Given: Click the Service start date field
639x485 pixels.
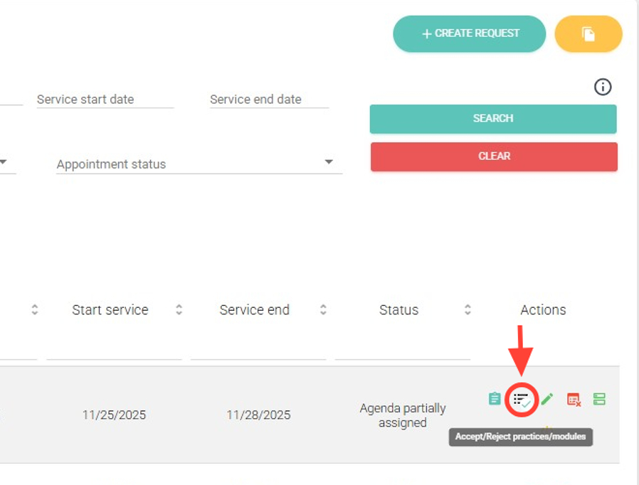Looking at the screenshot, I should pos(105,100).
